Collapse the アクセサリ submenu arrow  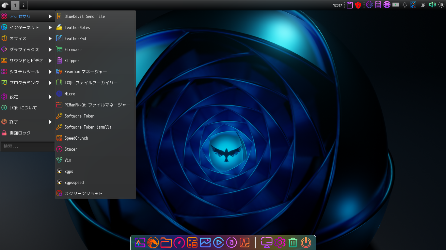(x=50, y=16)
